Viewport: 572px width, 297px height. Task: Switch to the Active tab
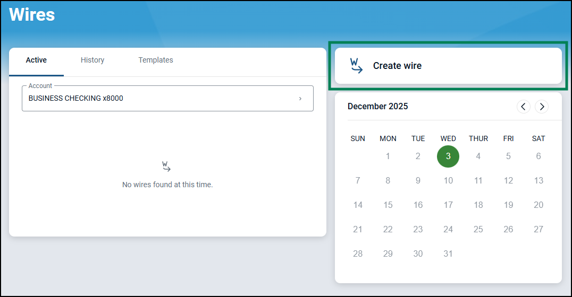[36, 60]
